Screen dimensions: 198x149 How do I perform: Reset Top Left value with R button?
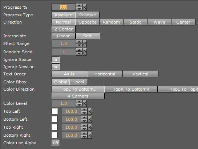[90, 111]
